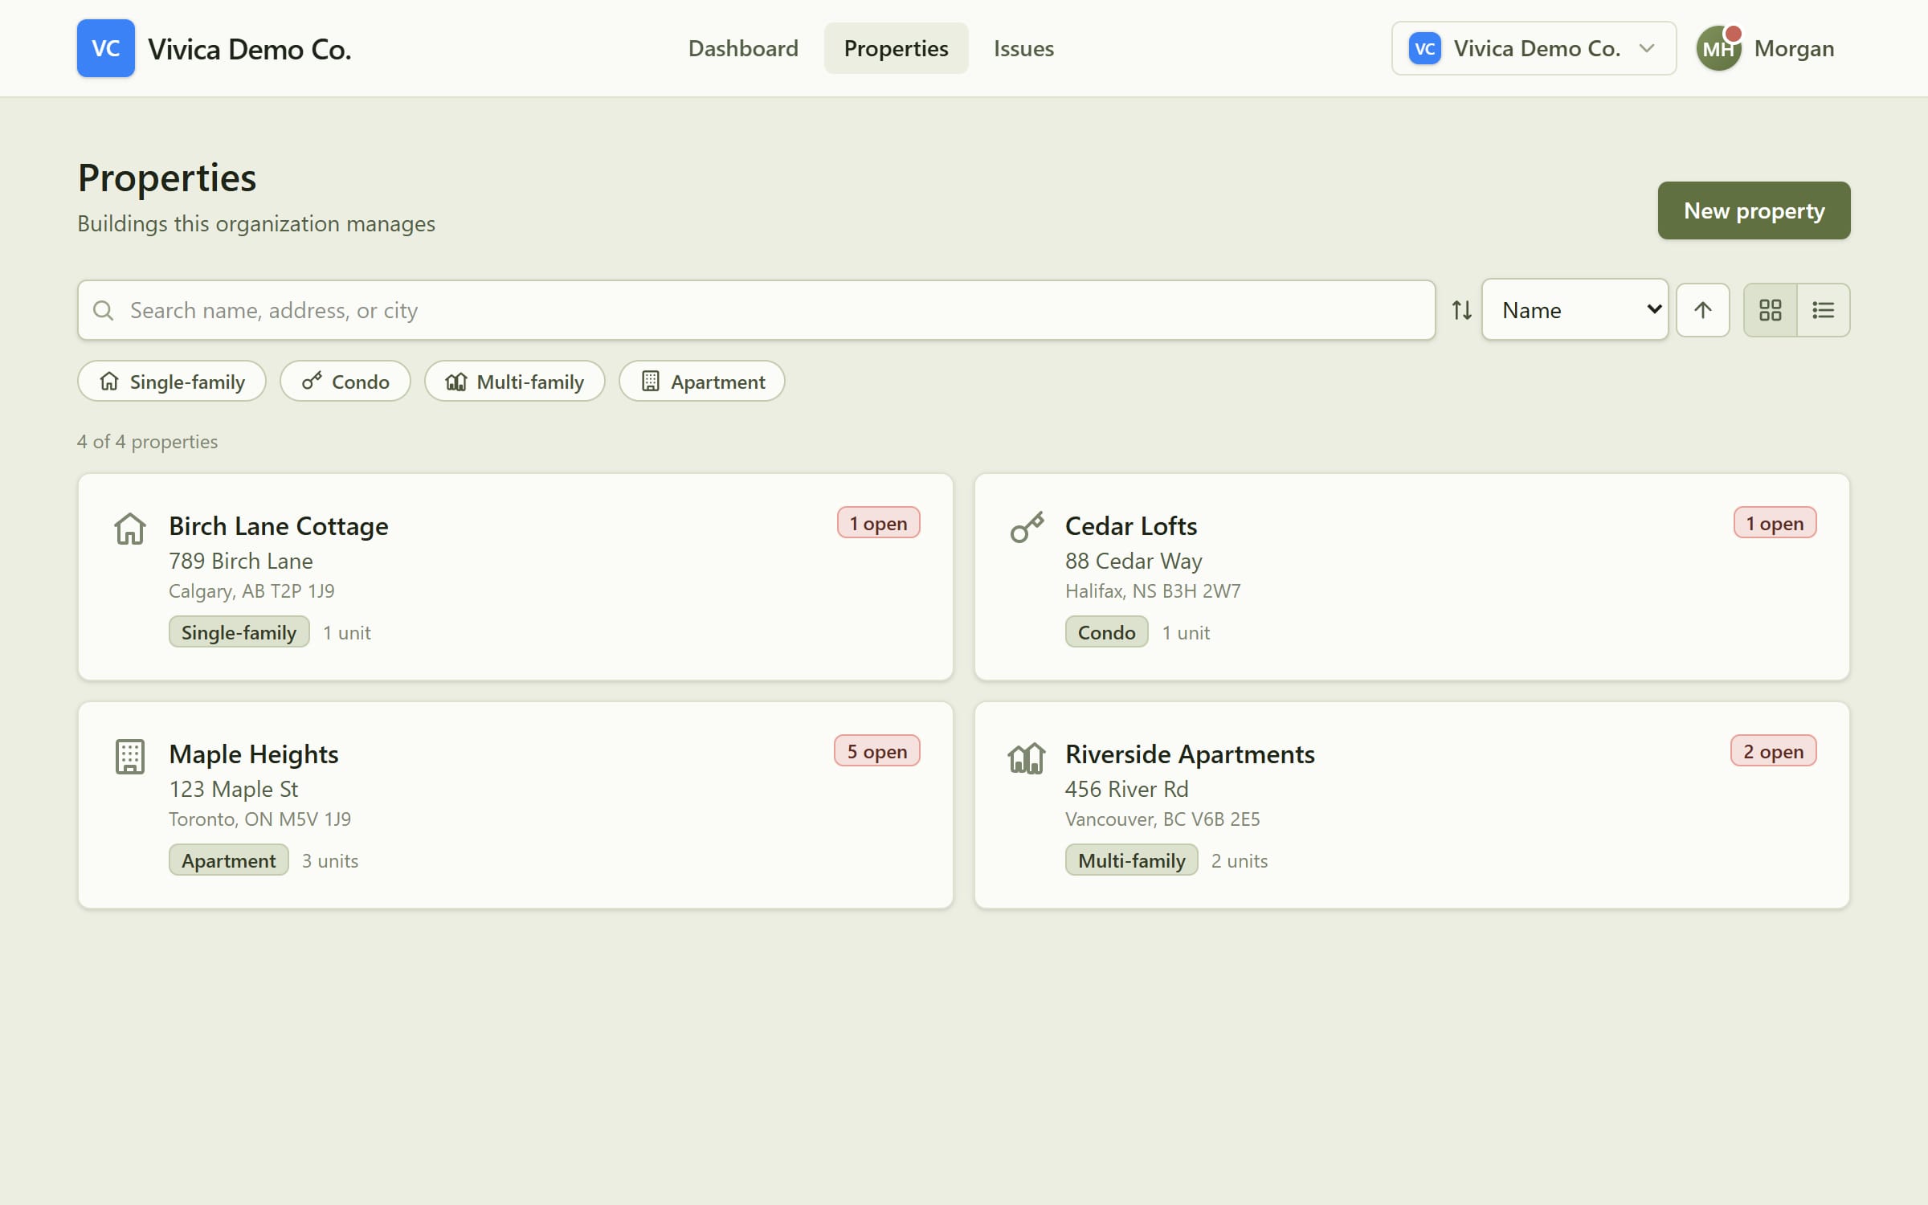Viewport: 1928px width, 1205px height.
Task: Click the 2 open badge on Riverside Apartments
Action: 1773,751
